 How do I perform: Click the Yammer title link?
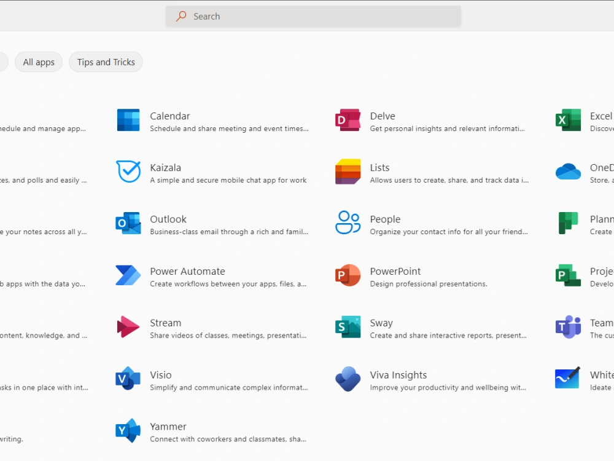(168, 427)
